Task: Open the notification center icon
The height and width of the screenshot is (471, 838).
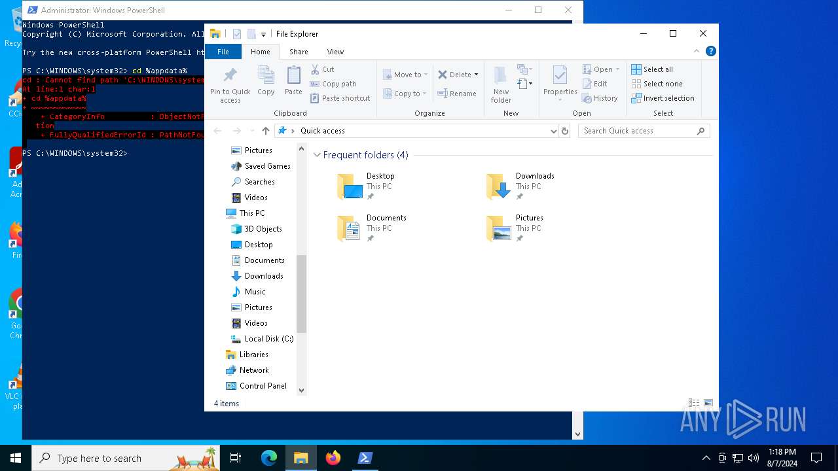Action: pos(816,458)
